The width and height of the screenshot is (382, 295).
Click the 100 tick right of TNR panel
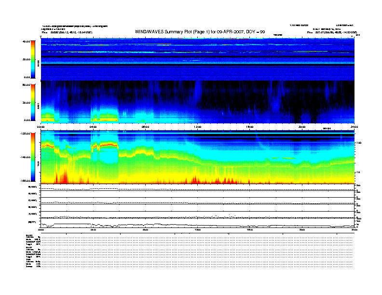(359, 143)
